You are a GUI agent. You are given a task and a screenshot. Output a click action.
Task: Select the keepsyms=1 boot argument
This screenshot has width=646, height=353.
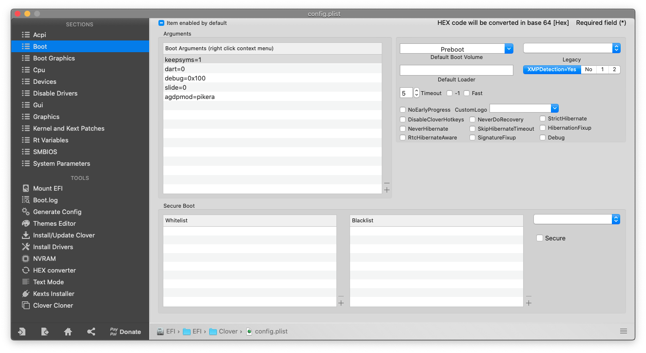(x=273, y=59)
